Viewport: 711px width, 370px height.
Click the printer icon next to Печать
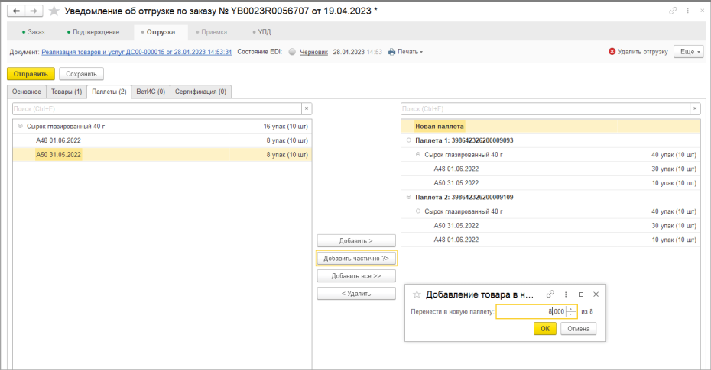pyautogui.click(x=391, y=52)
